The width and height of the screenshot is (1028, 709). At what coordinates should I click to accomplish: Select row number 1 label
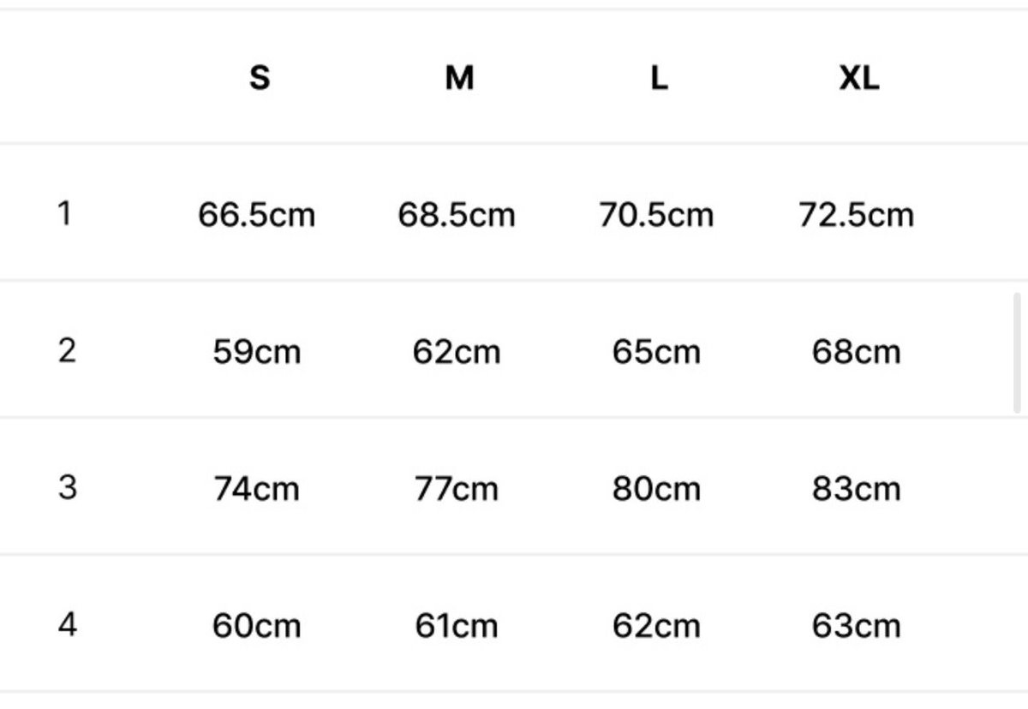[x=64, y=213]
